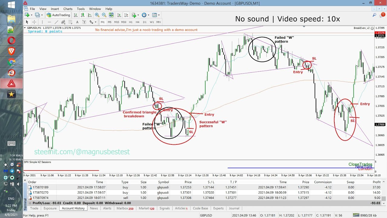Screen dimensions: 387x218
Task: Open the Charts menu
Action: pos(68,9)
